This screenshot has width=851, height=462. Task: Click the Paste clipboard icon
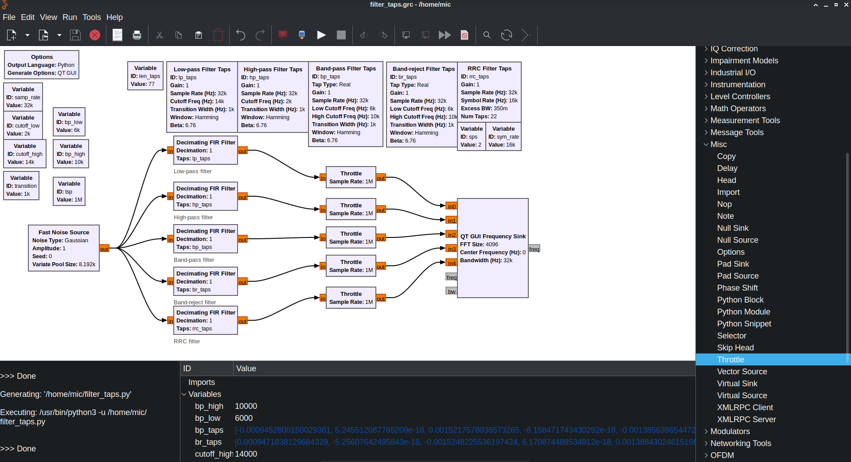pos(199,35)
